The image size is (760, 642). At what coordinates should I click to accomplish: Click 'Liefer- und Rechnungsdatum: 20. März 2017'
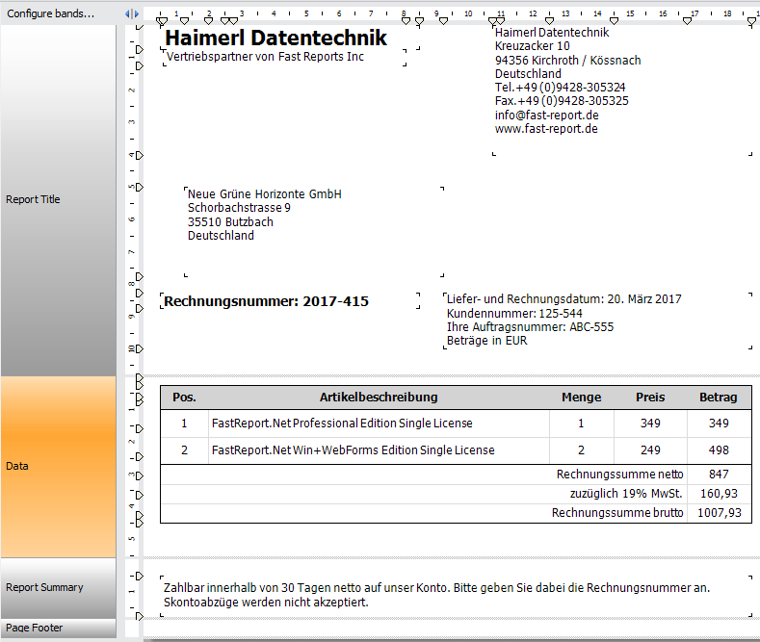coord(563,299)
